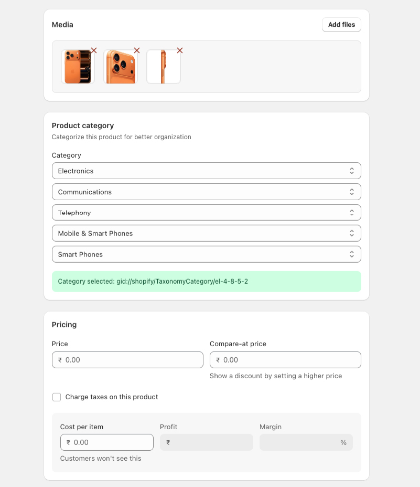The width and height of the screenshot is (420, 487).
Task: Open the Communications subcategory dropdown
Action: (206, 191)
